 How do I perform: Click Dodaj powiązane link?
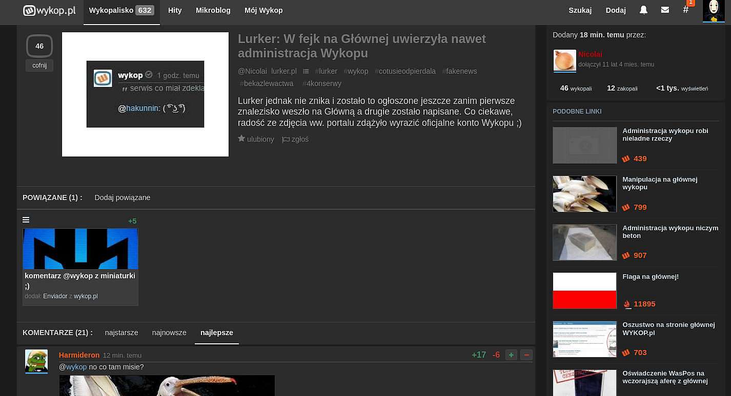coord(123,197)
